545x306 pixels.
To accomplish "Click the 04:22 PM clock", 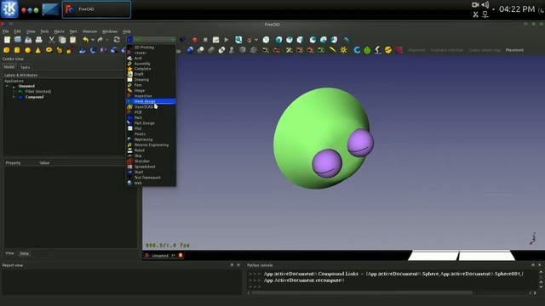I will point(517,9).
